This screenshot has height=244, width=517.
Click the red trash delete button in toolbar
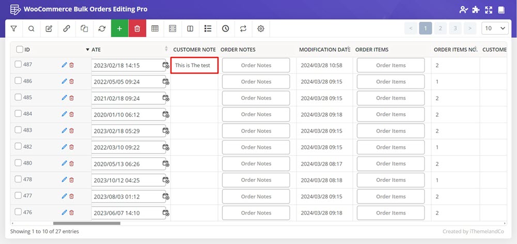pyautogui.click(x=137, y=28)
